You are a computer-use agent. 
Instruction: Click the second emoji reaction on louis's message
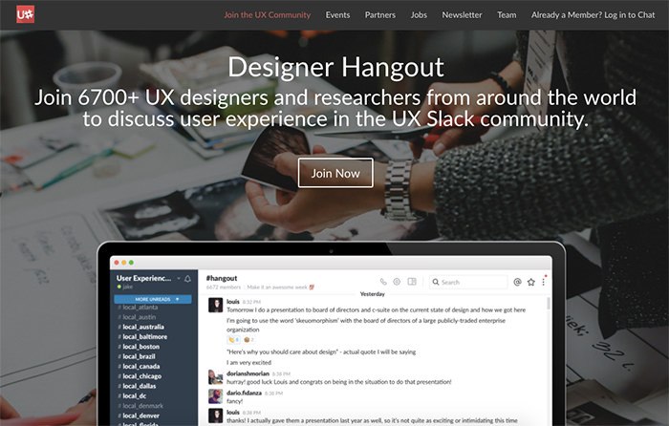click(248, 340)
